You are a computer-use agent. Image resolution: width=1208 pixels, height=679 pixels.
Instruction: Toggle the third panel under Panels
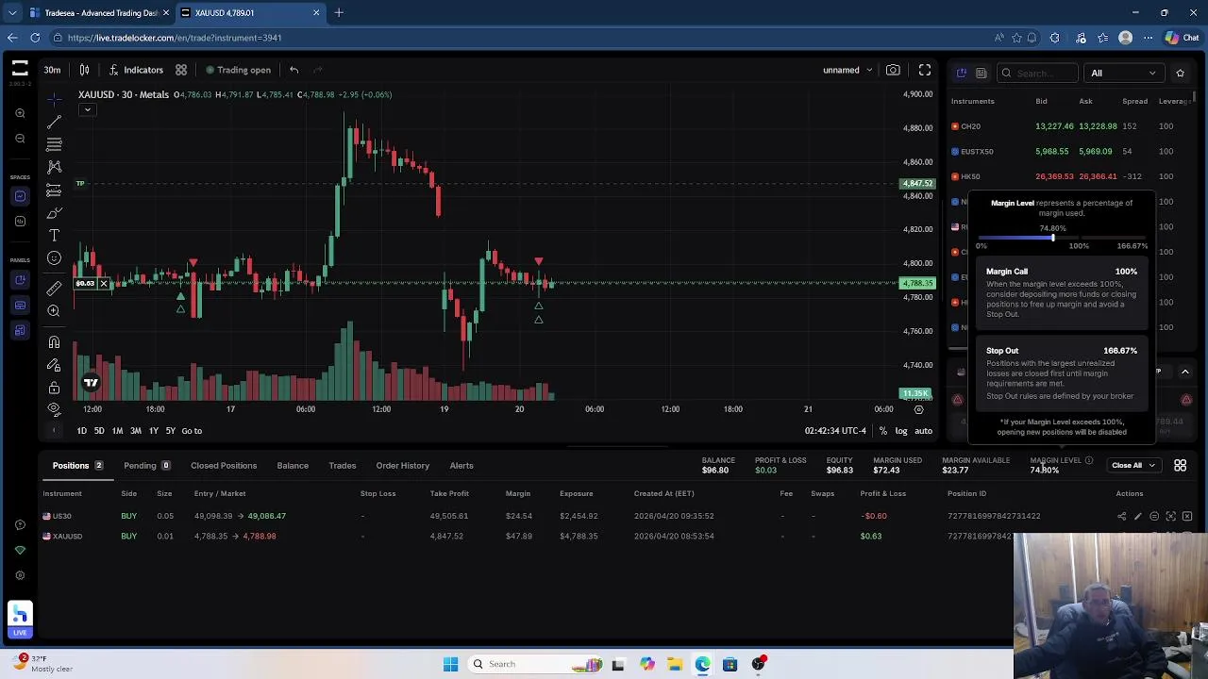tap(20, 330)
